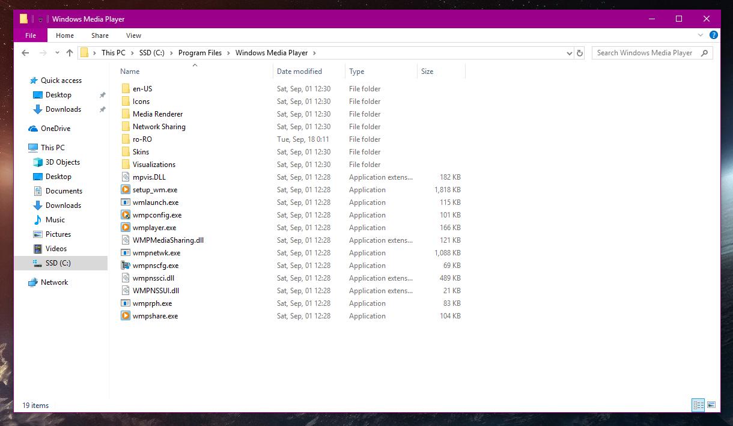Image resolution: width=733 pixels, height=426 pixels.
Task: Open Pictures in the sidebar
Action: (58, 234)
